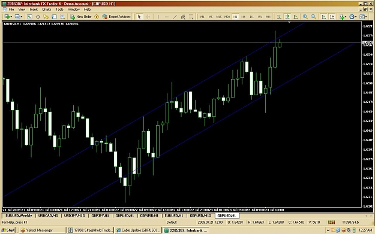
Task: Switch to the GBPJPY,H1 chart tab
Action: 100,215
